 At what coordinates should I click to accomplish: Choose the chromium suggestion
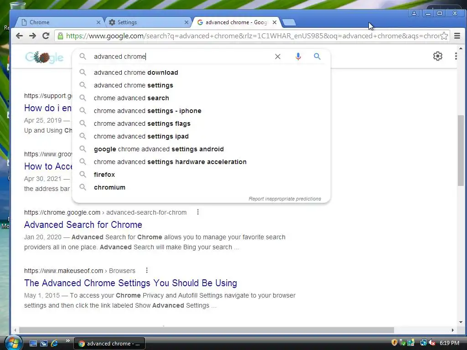(x=201, y=187)
